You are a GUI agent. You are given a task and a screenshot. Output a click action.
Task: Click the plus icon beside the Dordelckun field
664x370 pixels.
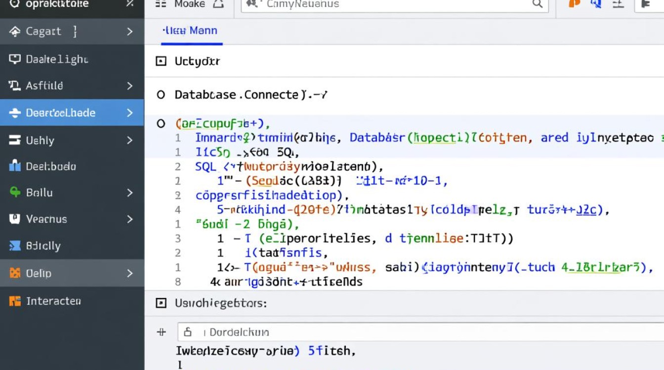(x=161, y=332)
